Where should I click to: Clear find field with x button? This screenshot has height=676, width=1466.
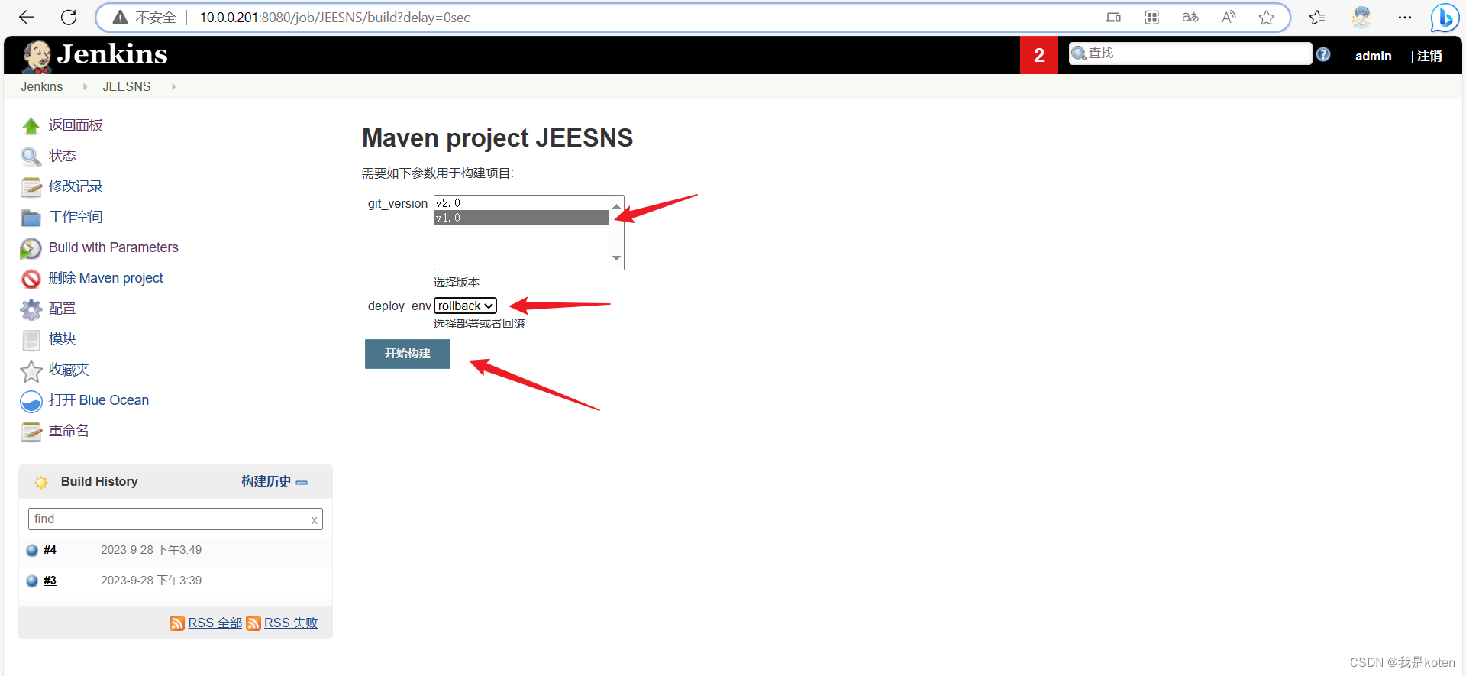(315, 520)
